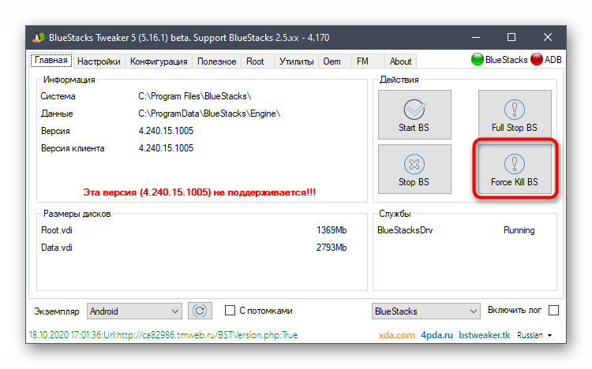This screenshot has height=369, width=592.
Task: Click the Force Kill BS button
Action: click(x=515, y=169)
